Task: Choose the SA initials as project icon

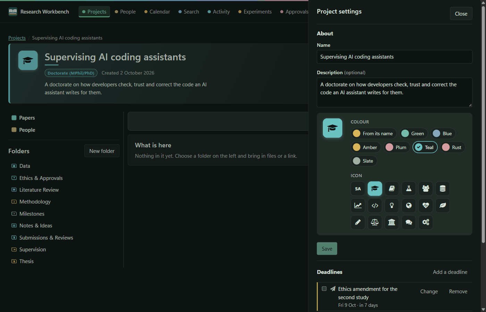Action: pos(358,189)
